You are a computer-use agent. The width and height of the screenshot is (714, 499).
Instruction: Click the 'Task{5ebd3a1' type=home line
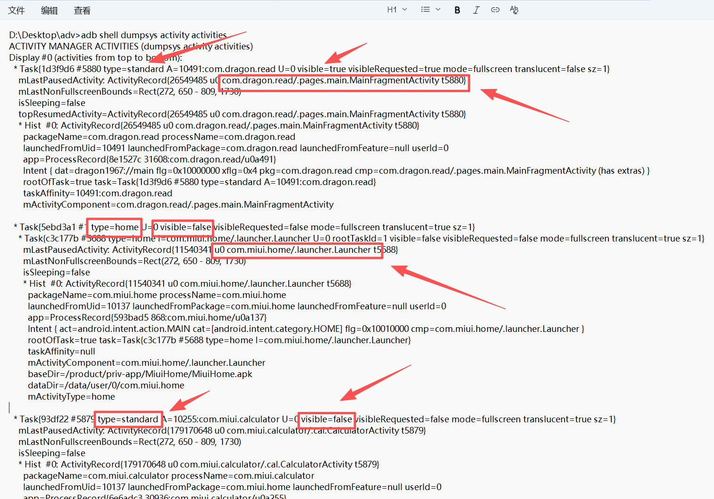tap(245, 227)
